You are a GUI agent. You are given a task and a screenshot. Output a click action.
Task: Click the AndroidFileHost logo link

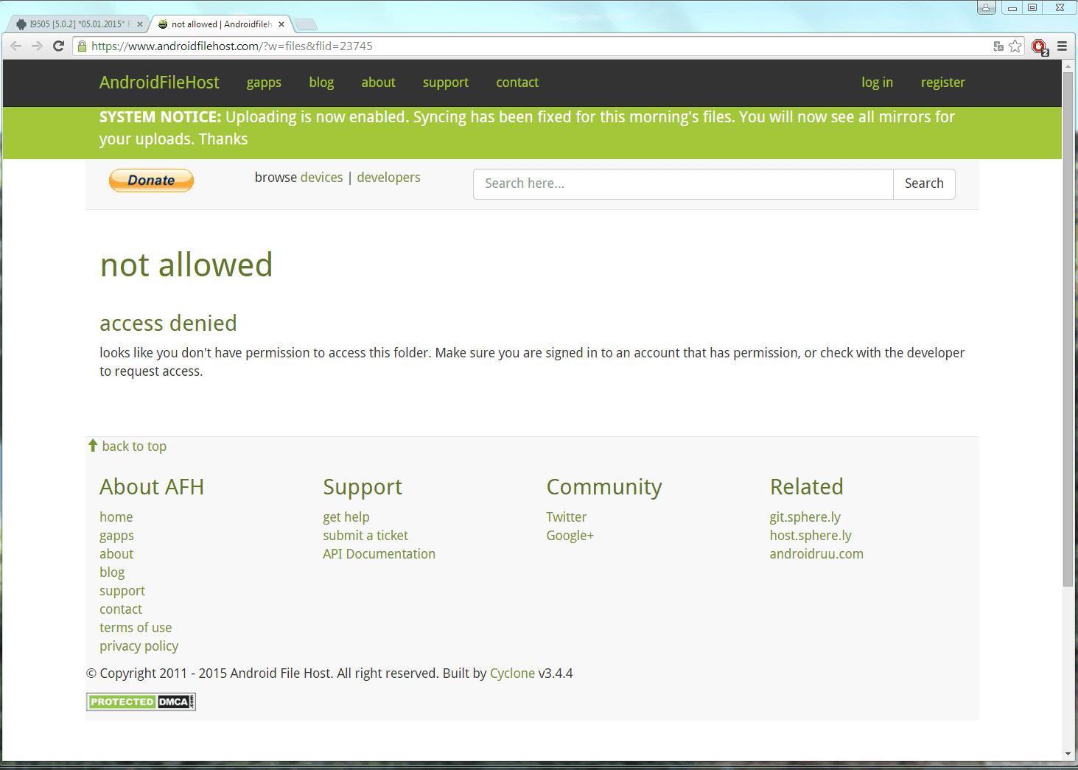point(159,83)
